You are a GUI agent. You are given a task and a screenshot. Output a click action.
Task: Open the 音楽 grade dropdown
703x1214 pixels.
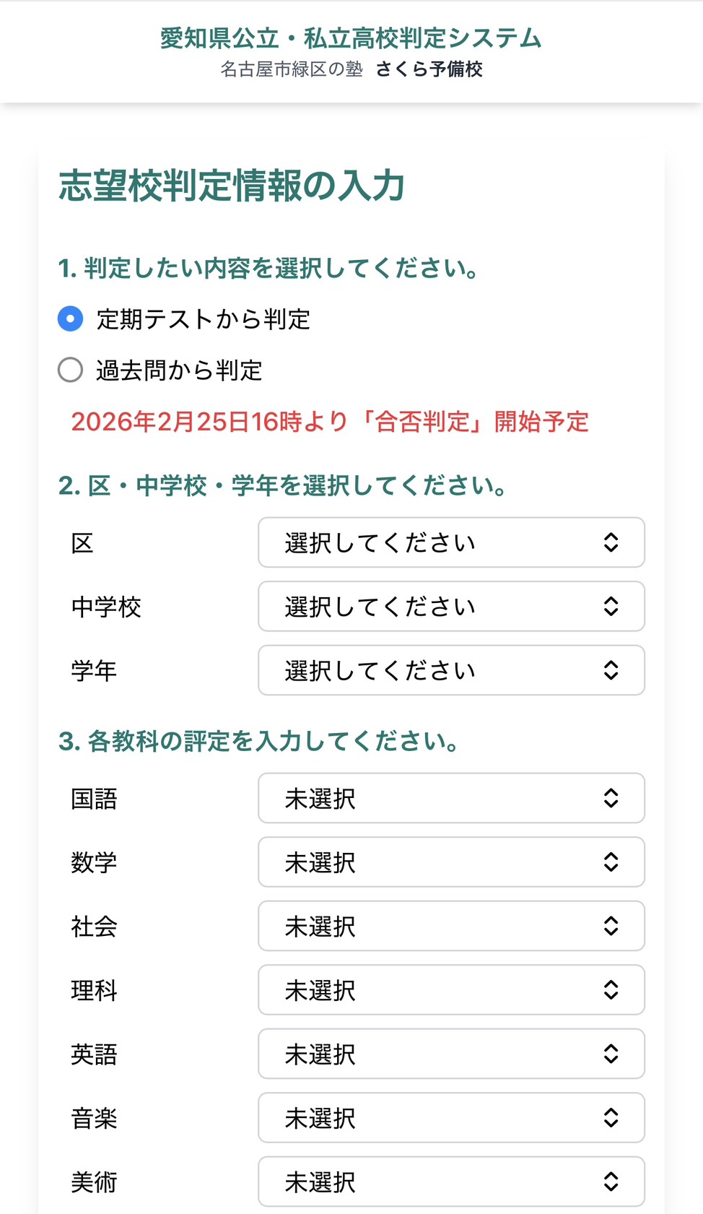450,1118
